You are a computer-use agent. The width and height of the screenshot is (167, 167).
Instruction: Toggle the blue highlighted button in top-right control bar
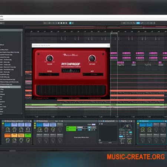(138, 23)
